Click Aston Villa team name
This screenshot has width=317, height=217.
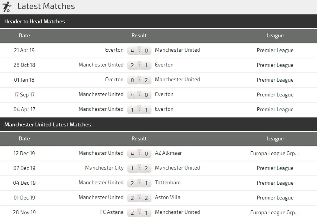pyautogui.click(x=167, y=198)
